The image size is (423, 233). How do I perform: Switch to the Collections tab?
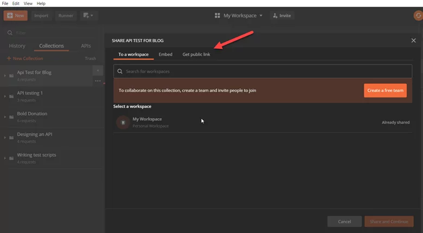coord(52,46)
